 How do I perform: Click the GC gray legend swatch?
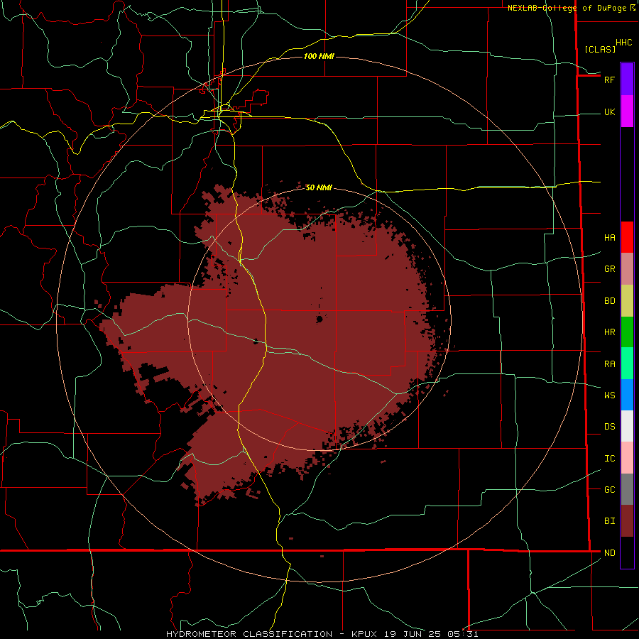tap(627, 489)
